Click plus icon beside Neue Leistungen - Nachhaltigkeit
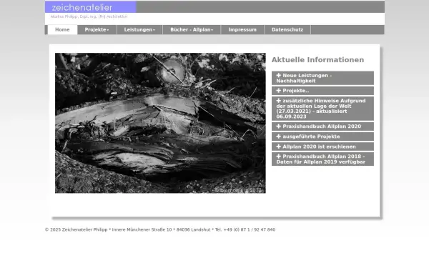The height and width of the screenshot is (268, 429). (x=279, y=75)
